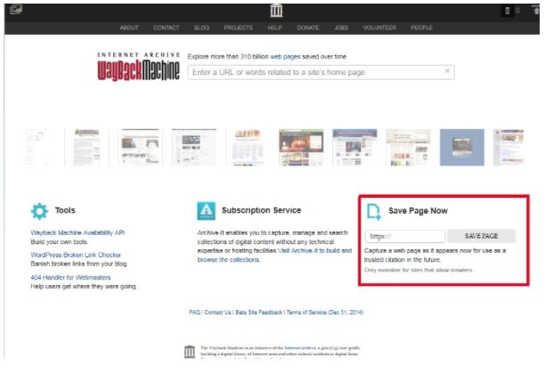This screenshot has width=545, height=366.
Task: Open the last site thumbnail at the carousel end
Action: point(508,147)
